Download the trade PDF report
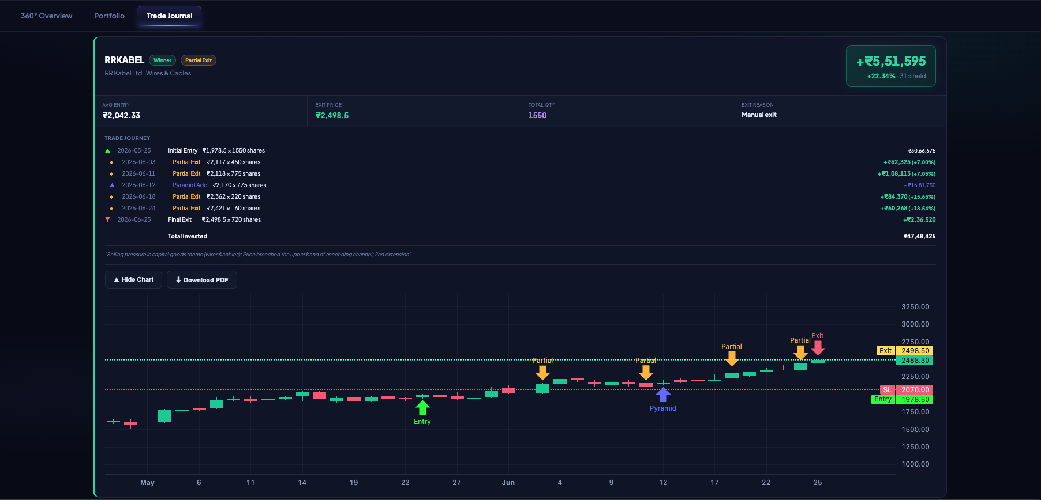 point(202,280)
